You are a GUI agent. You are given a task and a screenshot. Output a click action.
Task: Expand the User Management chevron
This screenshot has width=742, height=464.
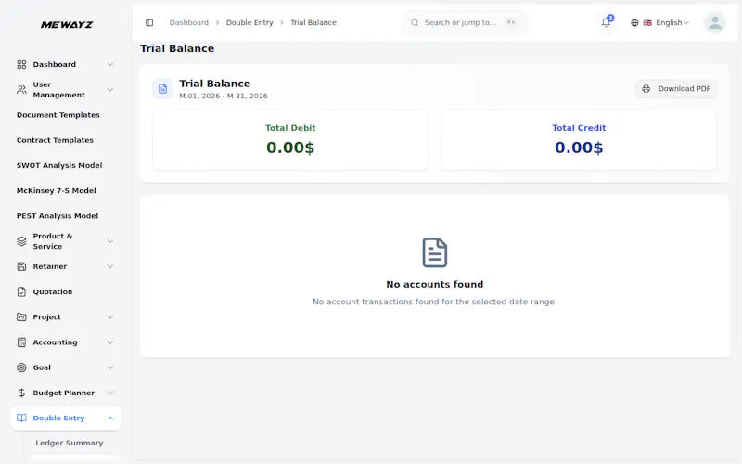pos(110,89)
